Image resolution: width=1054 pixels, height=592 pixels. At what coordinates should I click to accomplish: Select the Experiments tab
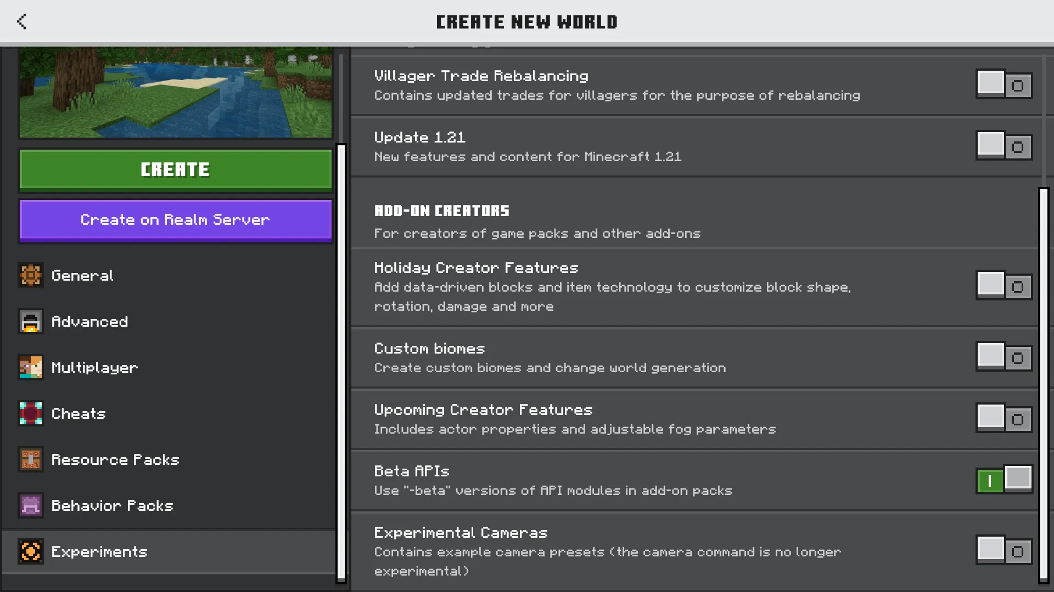(169, 551)
